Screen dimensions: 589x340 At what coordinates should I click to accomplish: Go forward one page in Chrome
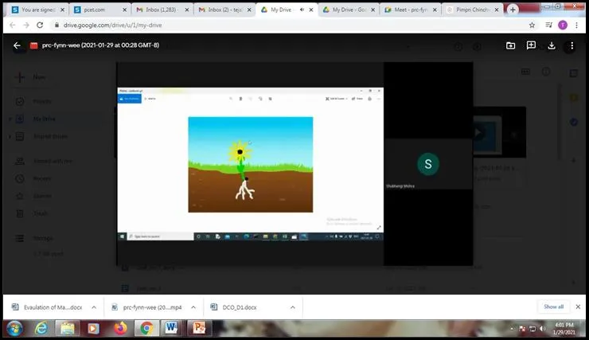[26, 25]
